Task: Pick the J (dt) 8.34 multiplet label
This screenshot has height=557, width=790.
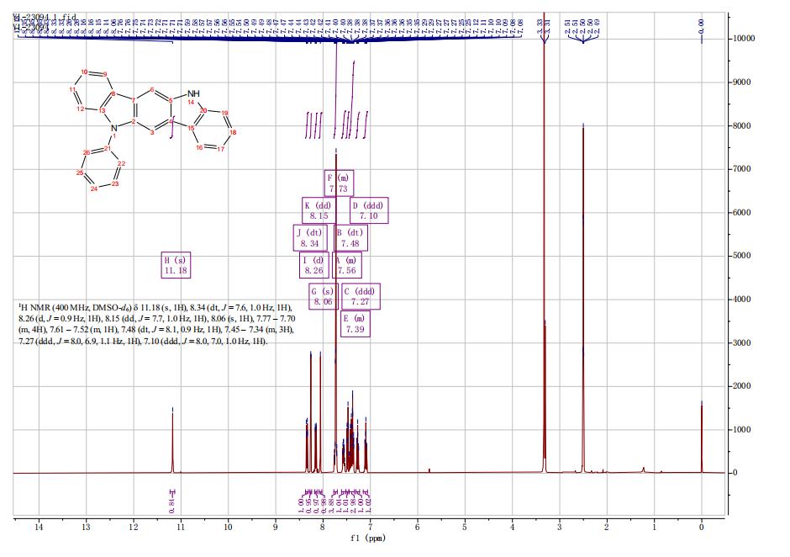Action: (310, 238)
